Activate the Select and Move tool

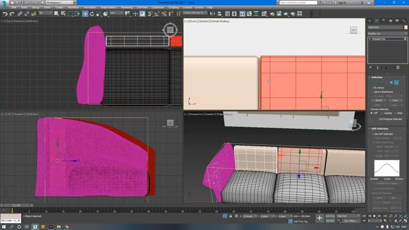click(85, 14)
